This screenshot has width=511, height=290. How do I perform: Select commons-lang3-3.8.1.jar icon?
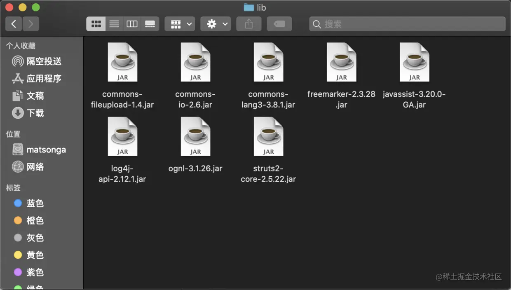[x=268, y=62]
